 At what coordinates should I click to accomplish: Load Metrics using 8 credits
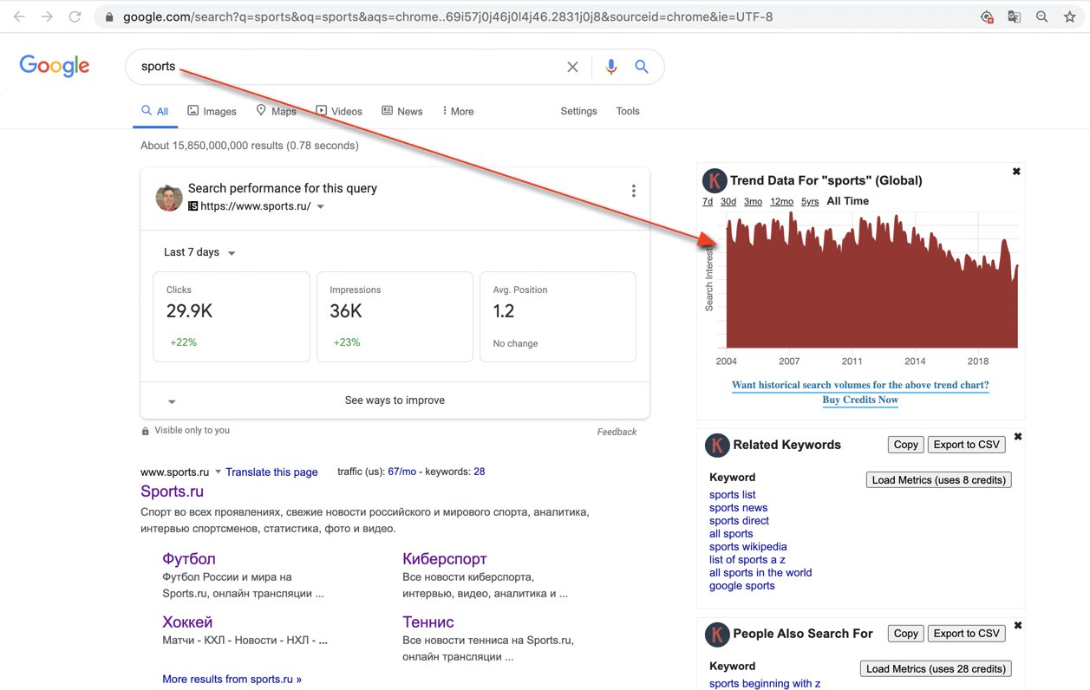pyautogui.click(x=938, y=480)
